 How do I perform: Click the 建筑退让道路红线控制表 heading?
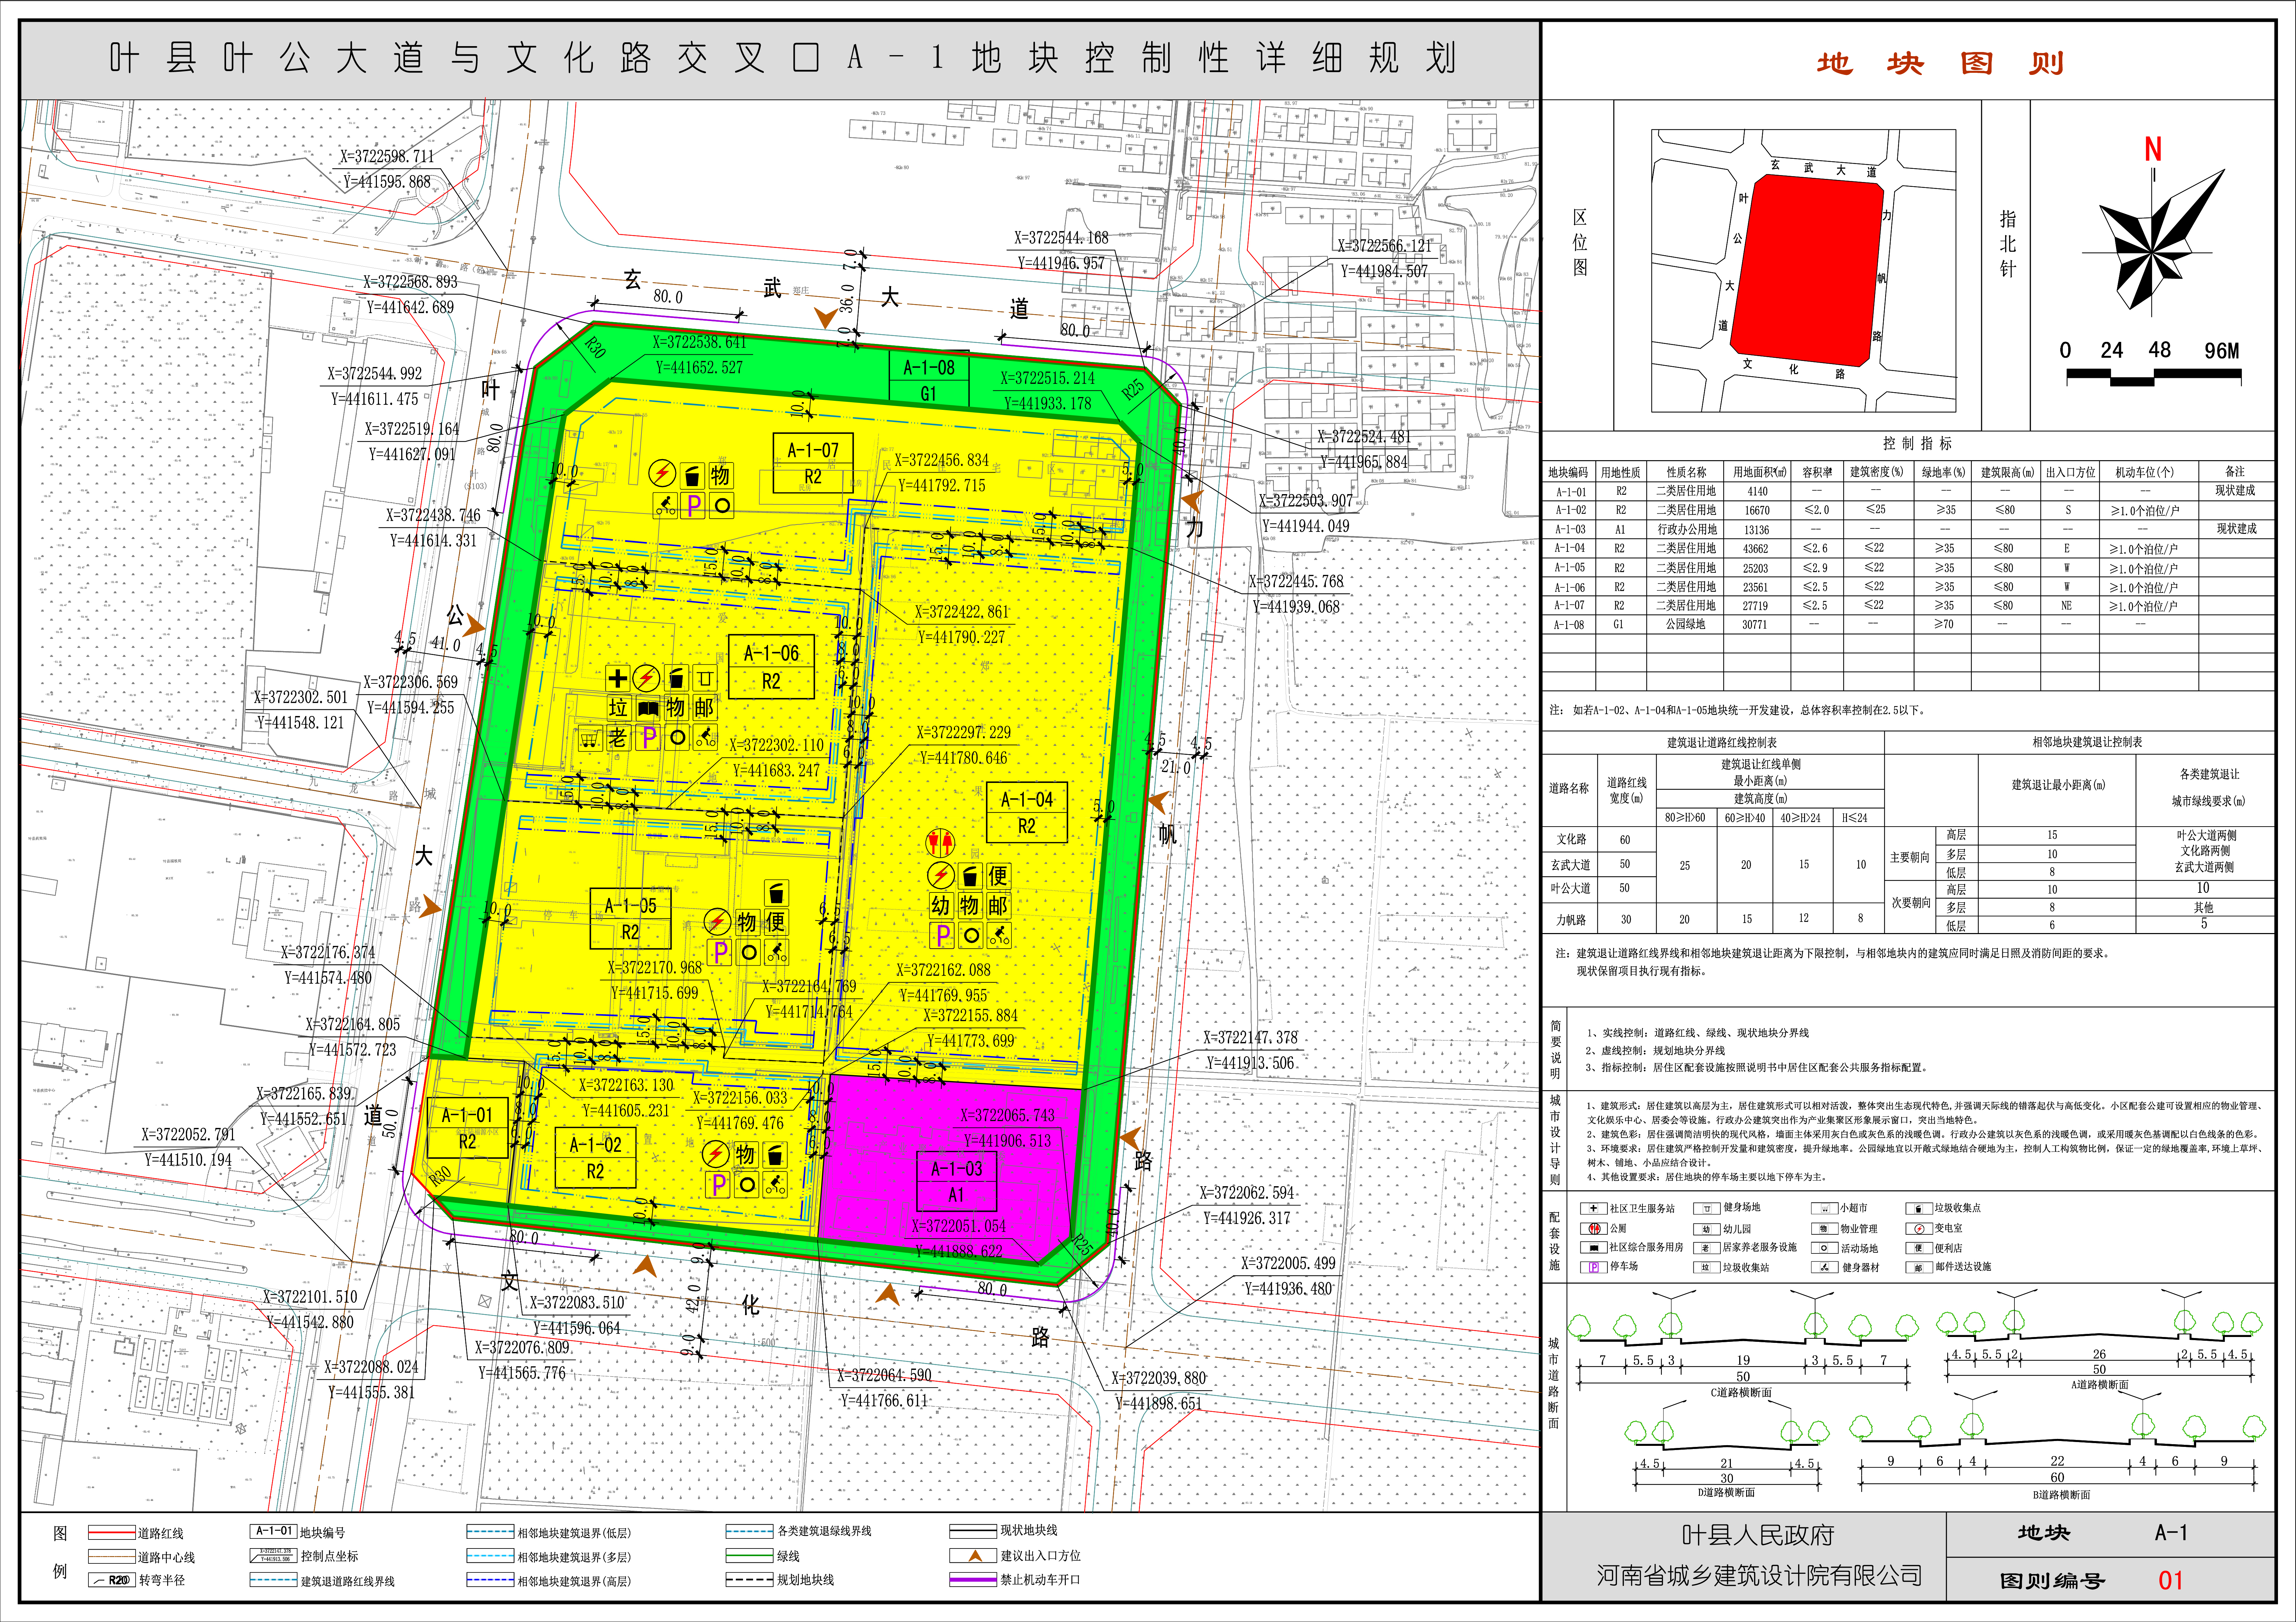pos(1722,743)
